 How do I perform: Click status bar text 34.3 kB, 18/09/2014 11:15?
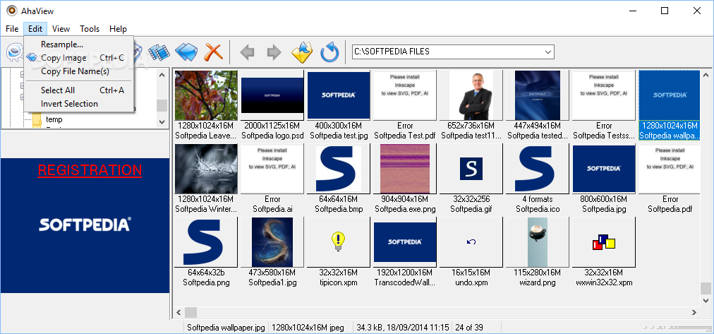[403, 327]
